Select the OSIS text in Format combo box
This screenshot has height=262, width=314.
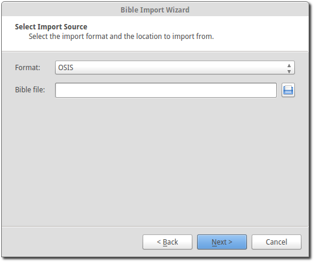[66, 68]
